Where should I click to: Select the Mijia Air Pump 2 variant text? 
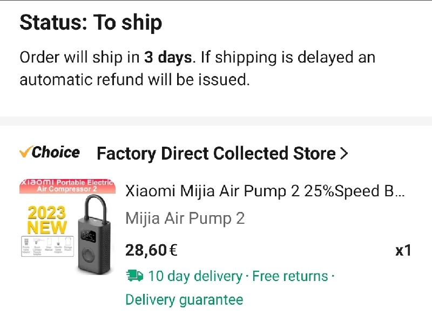(185, 218)
